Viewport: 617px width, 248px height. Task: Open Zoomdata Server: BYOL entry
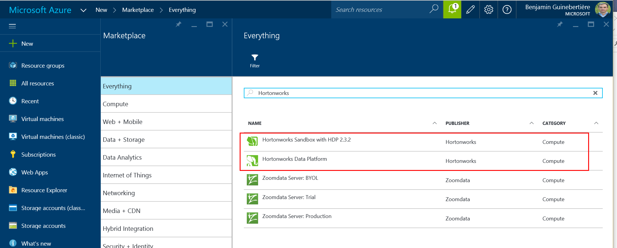tap(290, 178)
